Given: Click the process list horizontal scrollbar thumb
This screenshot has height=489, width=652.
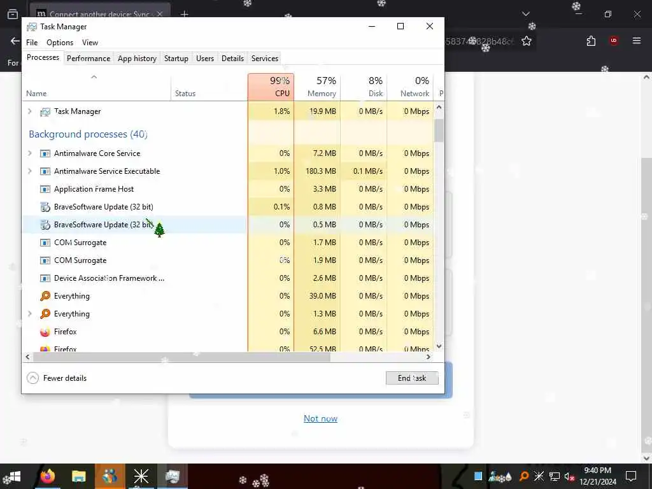Looking at the screenshot, I should pyautogui.click(x=181, y=357).
